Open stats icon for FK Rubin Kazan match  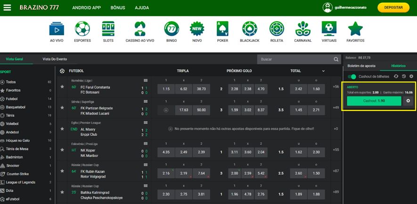[146, 165]
